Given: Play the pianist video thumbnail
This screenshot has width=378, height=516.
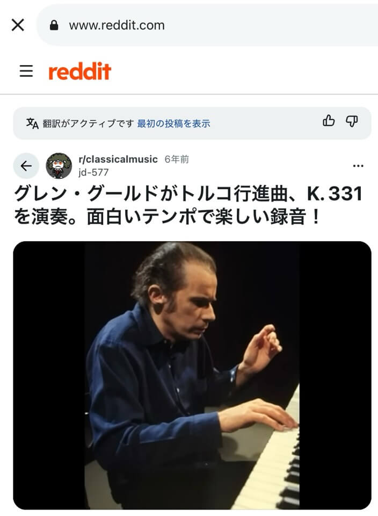Looking at the screenshot, I should [192, 376].
